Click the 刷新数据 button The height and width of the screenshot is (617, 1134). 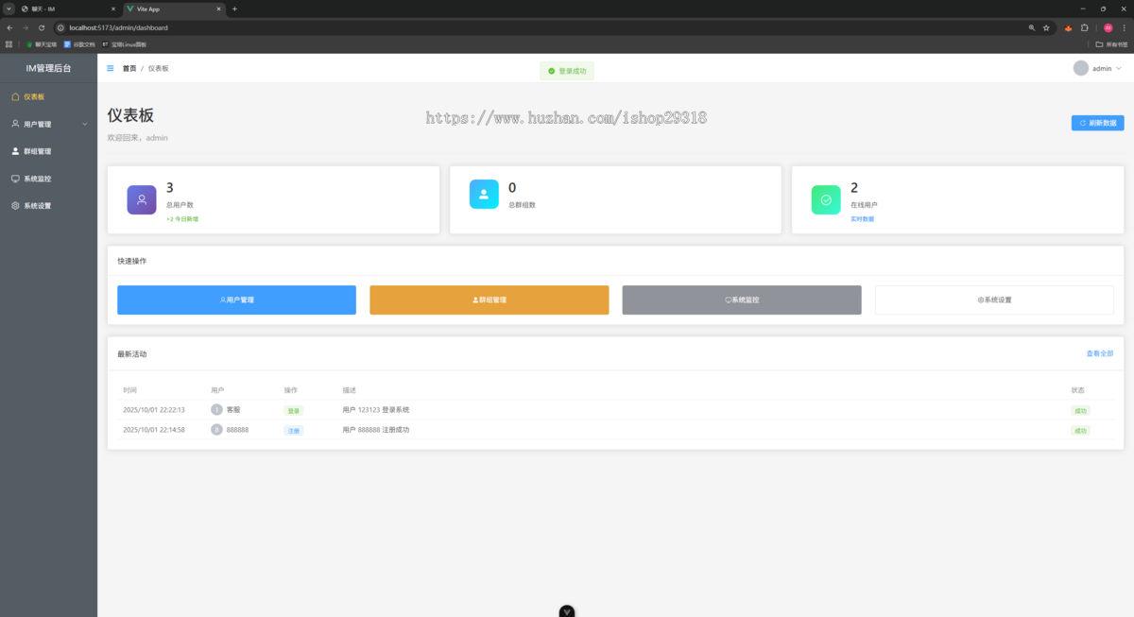click(x=1097, y=123)
